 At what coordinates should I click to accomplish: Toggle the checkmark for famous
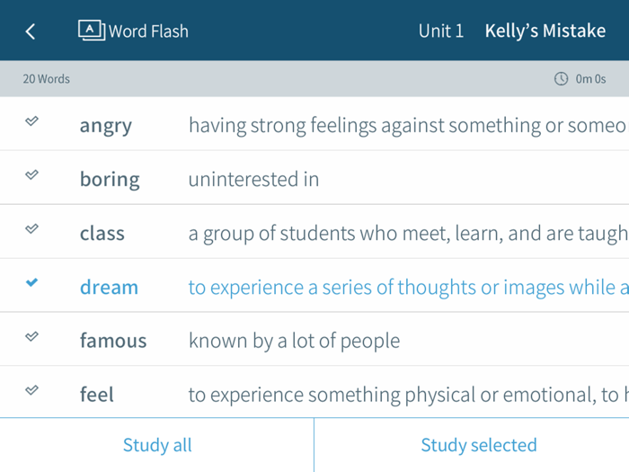[x=31, y=337]
